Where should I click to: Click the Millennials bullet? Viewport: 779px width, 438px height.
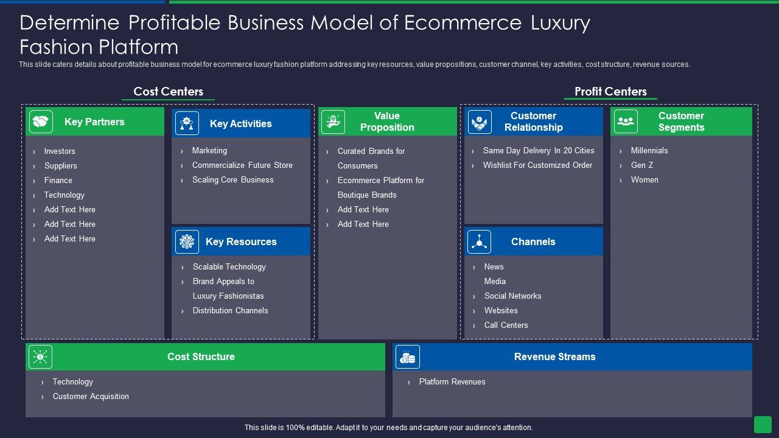pyautogui.click(x=649, y=150)
